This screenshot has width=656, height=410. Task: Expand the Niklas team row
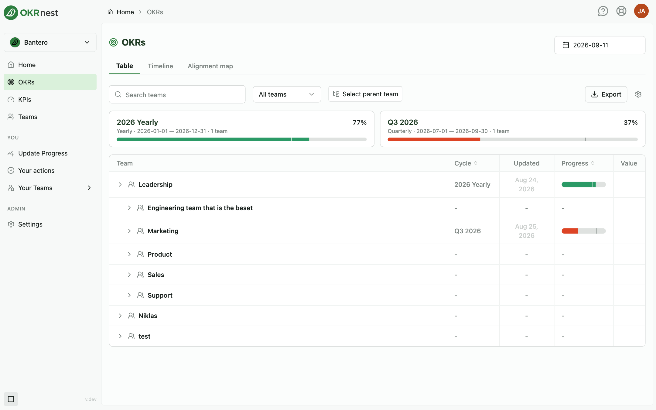[120, 316]
